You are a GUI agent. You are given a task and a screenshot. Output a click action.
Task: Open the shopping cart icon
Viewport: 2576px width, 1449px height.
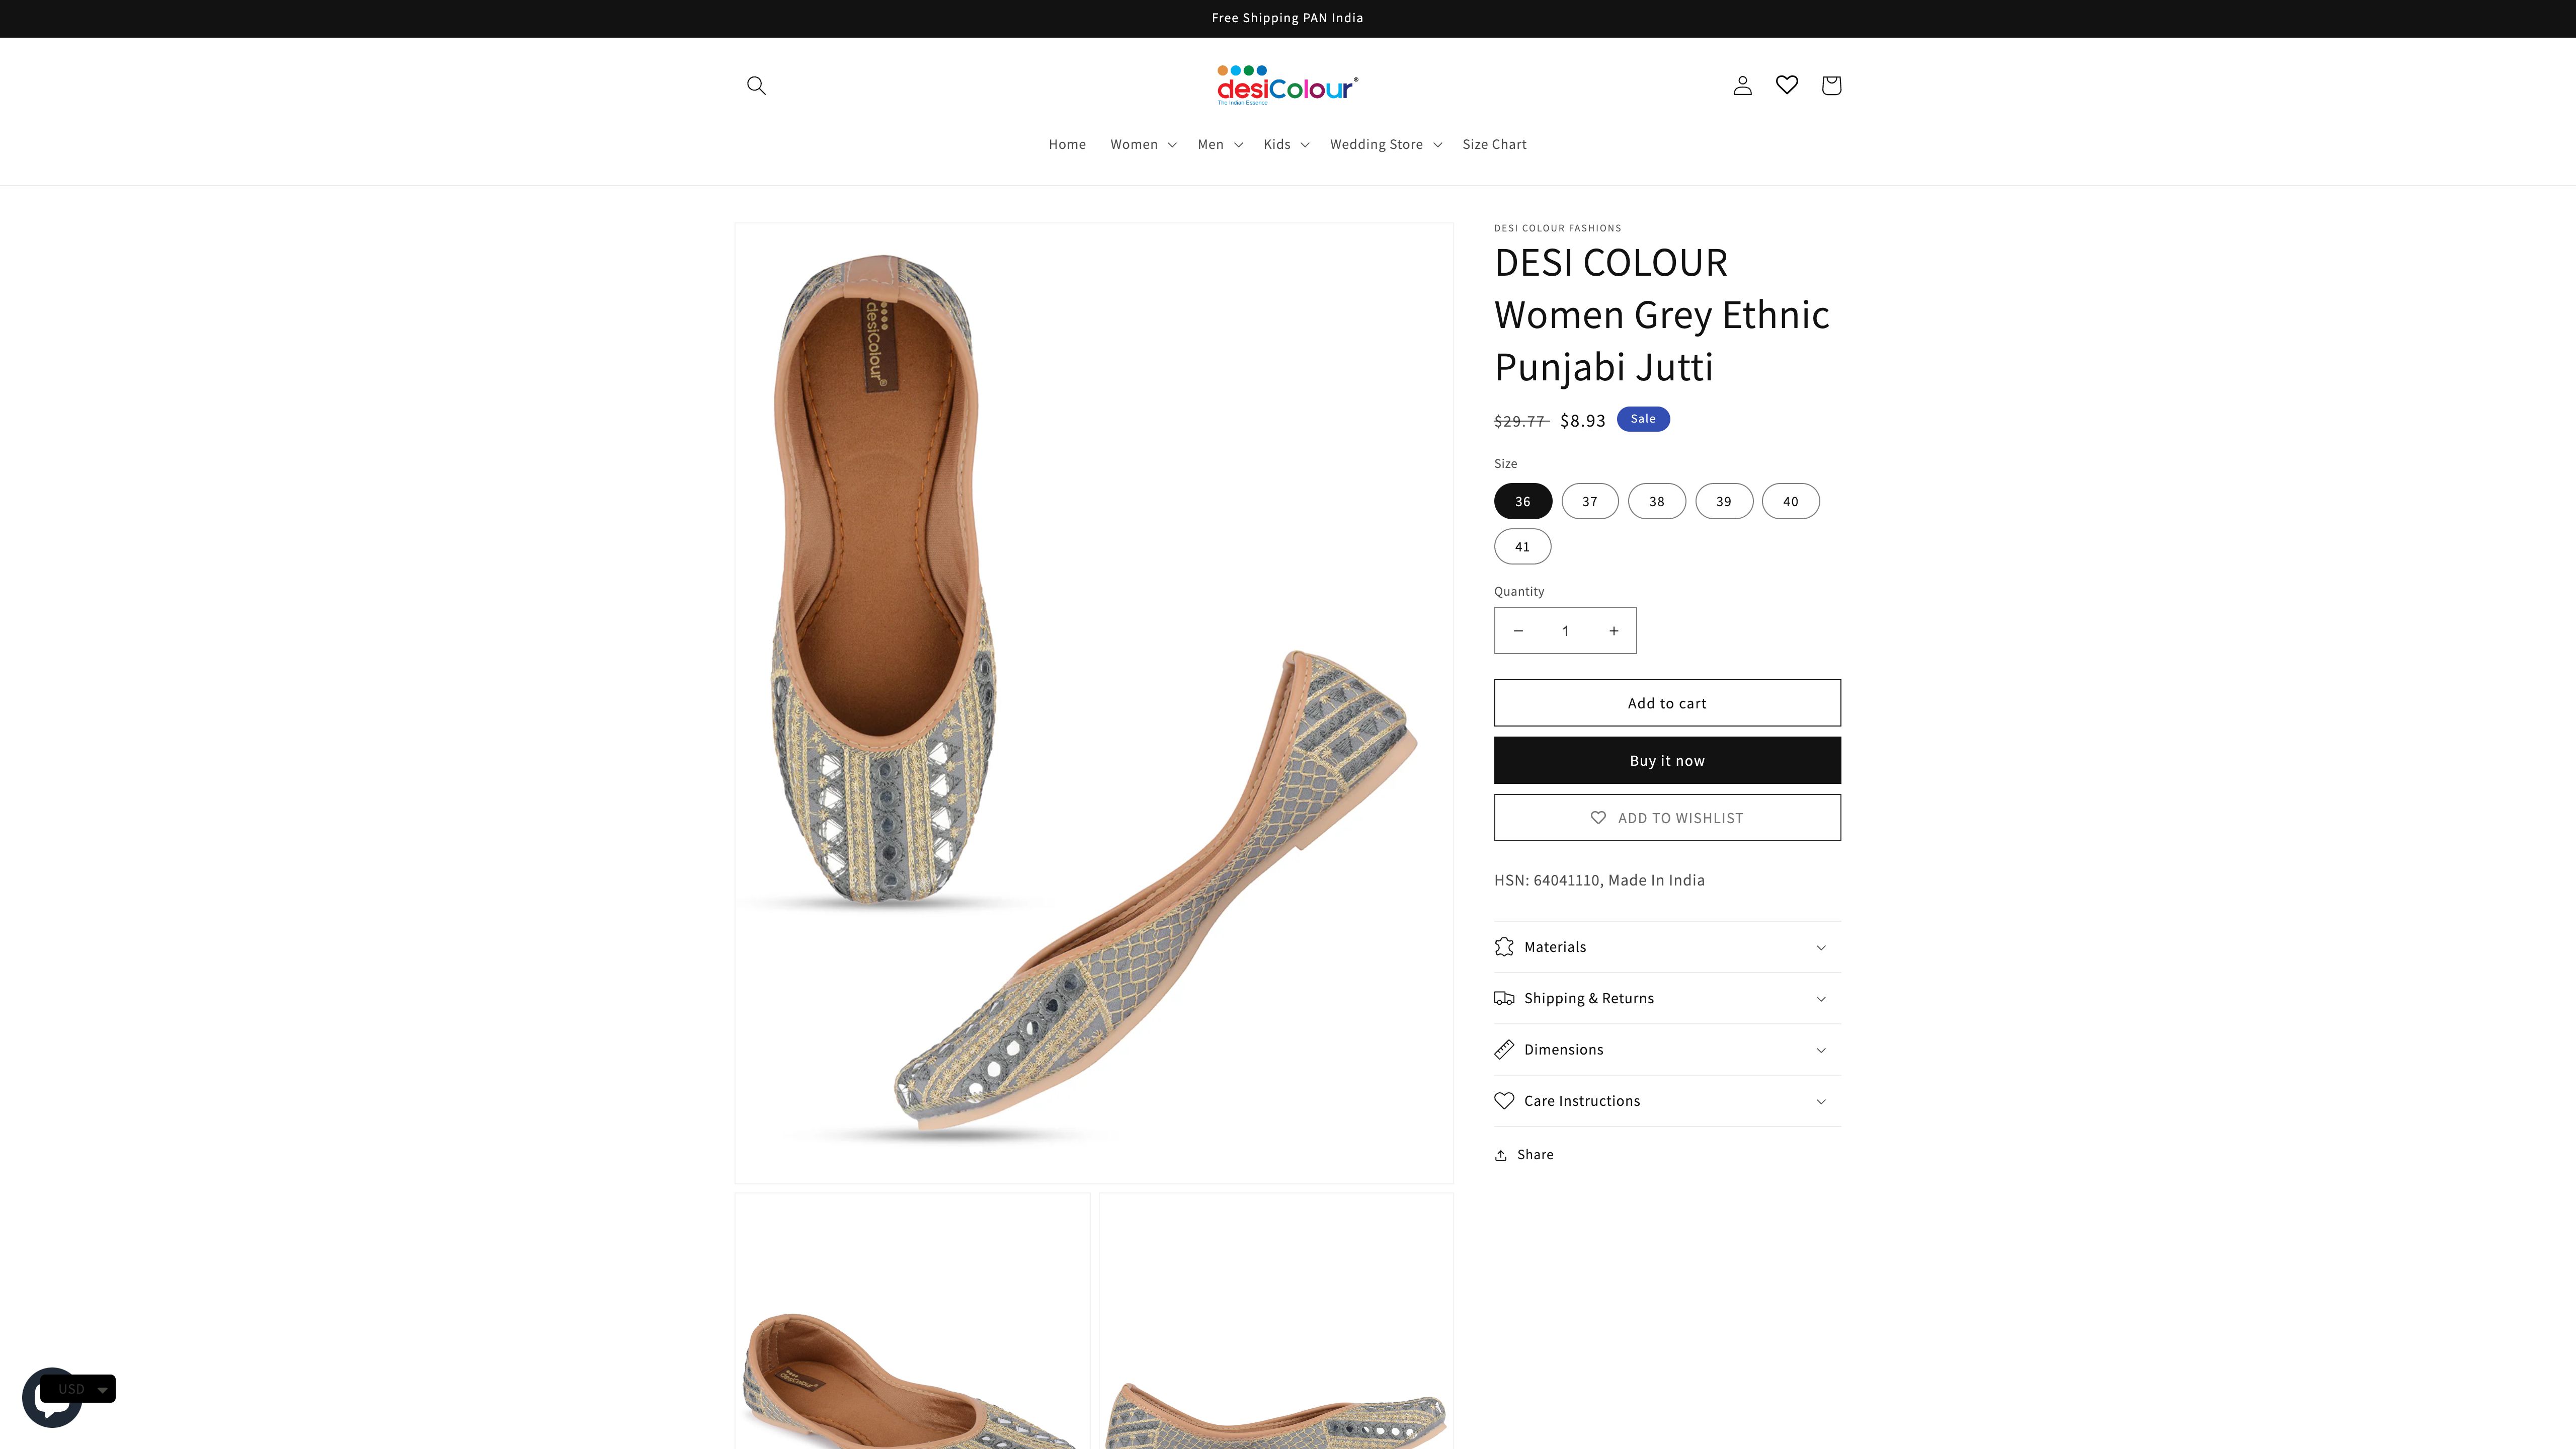[1831, 85]
